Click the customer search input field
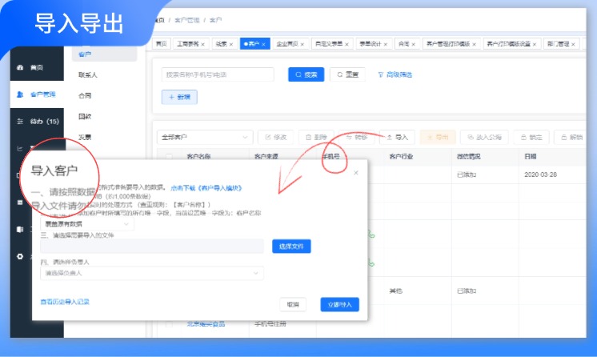 pos(220,74)
